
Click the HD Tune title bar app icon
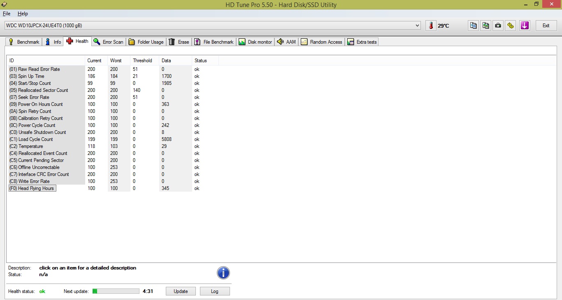click(x=4, y=5)
